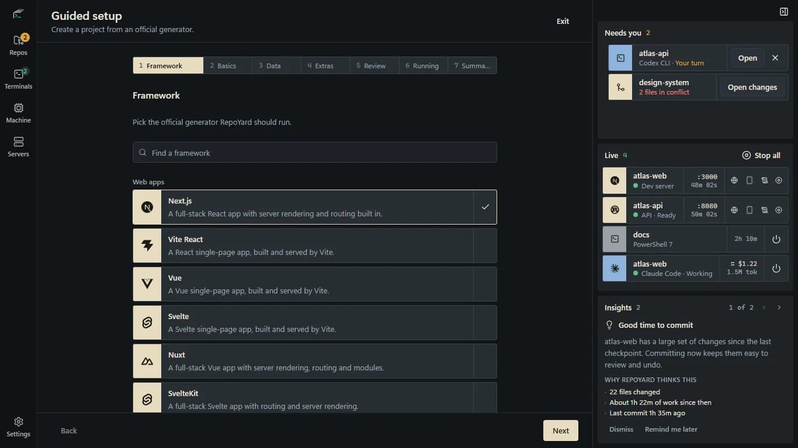Collapse the right side panel
This screenshot has width=798, height=448.
coord(784,12)
